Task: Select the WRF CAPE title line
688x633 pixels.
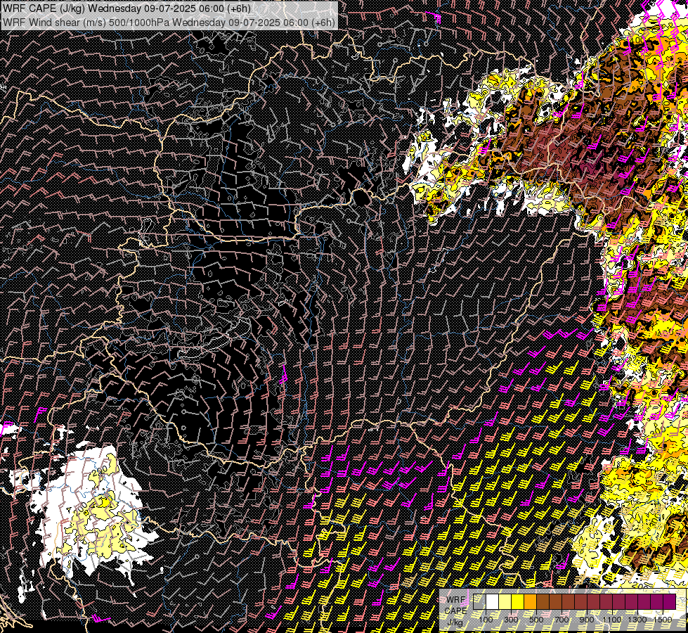Action: 126,8
